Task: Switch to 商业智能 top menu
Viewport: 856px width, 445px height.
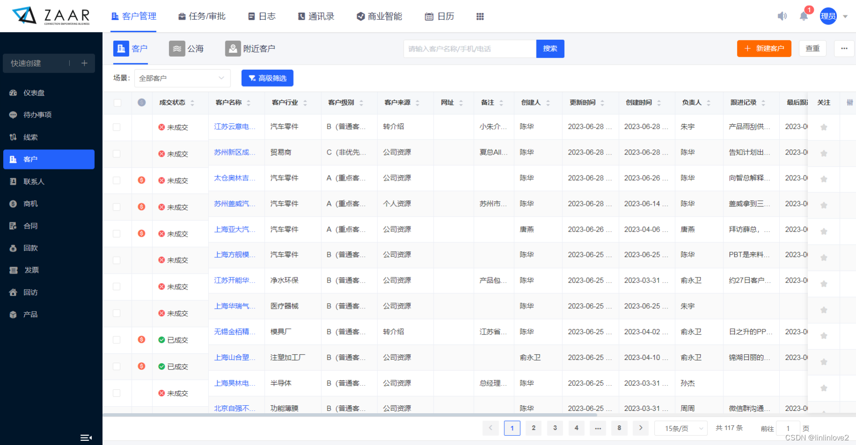Action: point(379,16)
